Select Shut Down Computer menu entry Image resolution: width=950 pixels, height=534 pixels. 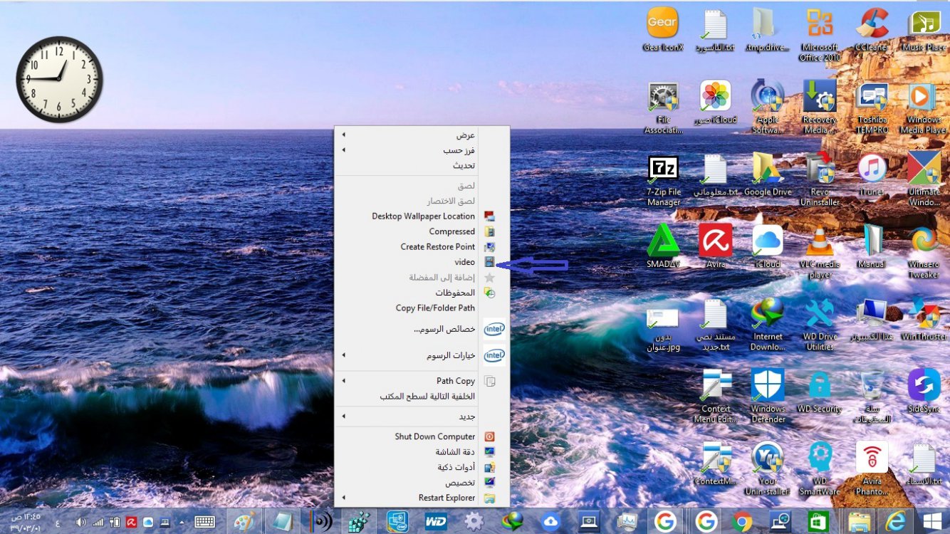(x=422, y=436)
